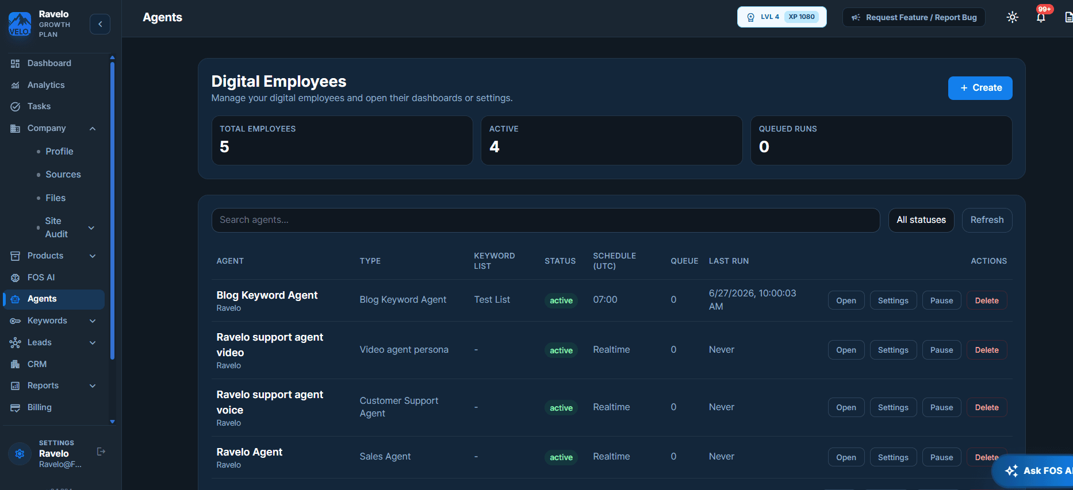The height and width of the screenshot is (490, 1073).
Task: Select the Agents sidebar item
Action: click(54, 299)
